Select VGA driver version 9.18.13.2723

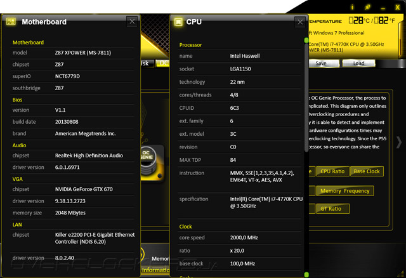[70, 201]
